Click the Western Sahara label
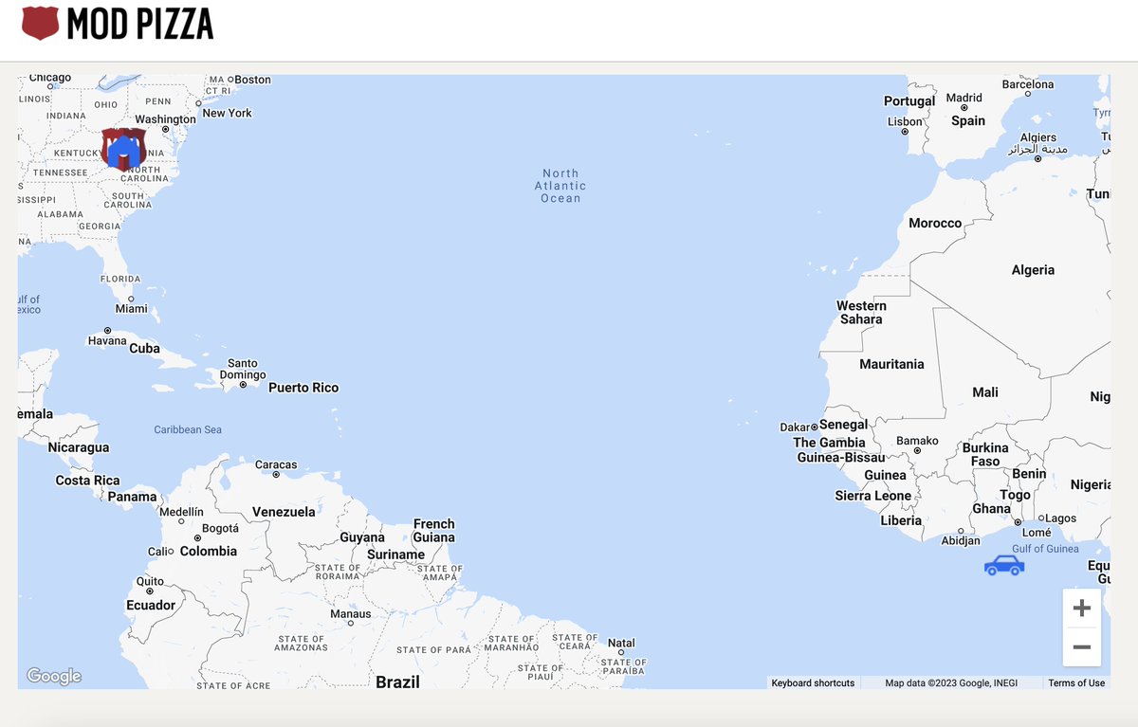 pos(861,312)
